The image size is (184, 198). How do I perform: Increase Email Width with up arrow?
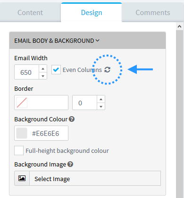tap(43, 69)
